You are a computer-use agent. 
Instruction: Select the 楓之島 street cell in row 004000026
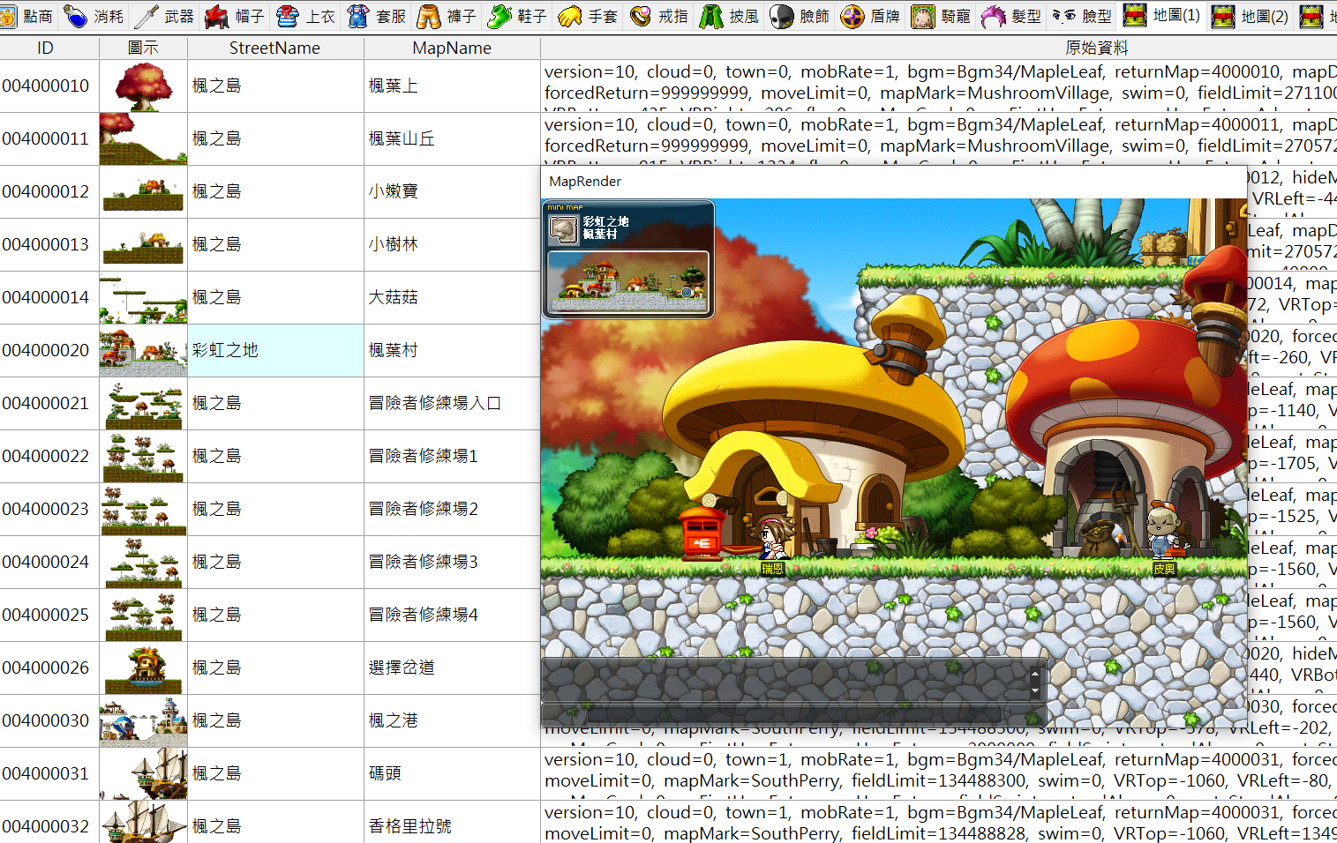tap(275, 668)
